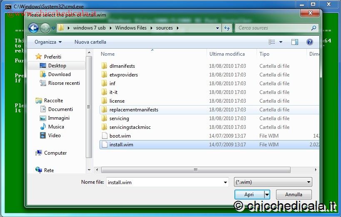Screen dimensions: 341x217
Task: Select Computer in the navigation pane
Action: [55, 153]
